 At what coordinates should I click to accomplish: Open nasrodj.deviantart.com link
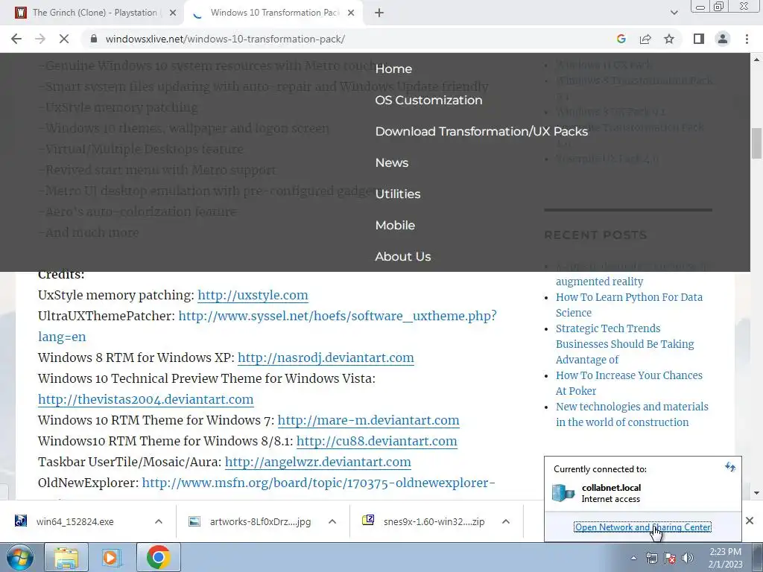[326, 358]
